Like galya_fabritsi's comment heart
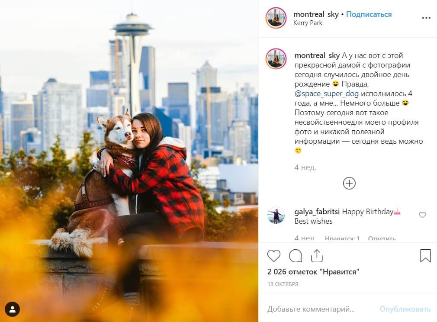The height and width of the screenshot is (322, 437). tap(422, 215)
